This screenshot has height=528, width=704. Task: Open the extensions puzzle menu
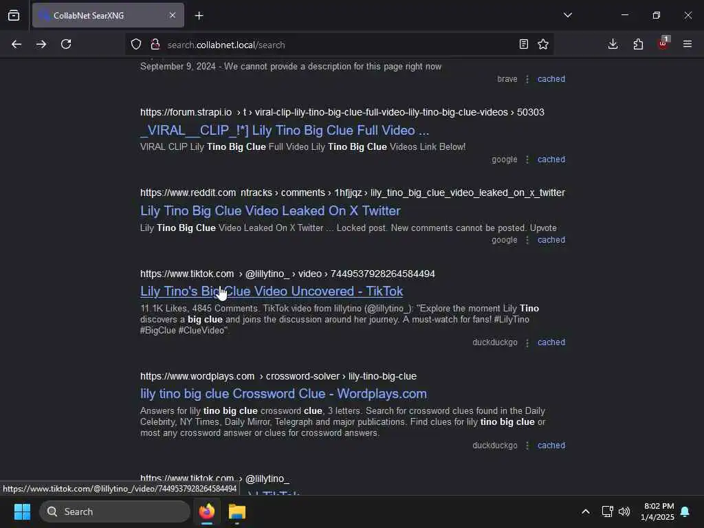coord(638,45)
